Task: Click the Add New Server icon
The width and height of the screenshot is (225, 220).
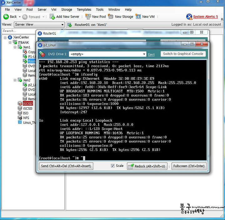Action: click(x=52, y=17)
